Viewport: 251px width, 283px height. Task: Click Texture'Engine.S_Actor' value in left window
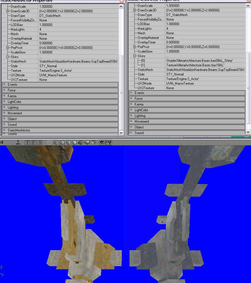56,71
